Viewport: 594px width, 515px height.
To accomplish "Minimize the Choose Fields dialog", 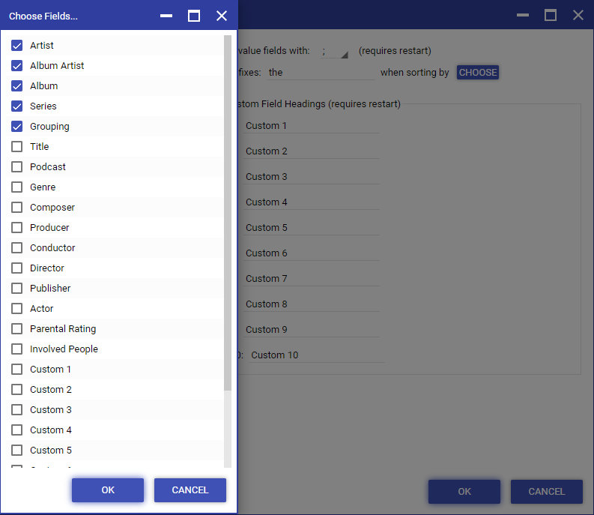I will (x=166, y=16).
